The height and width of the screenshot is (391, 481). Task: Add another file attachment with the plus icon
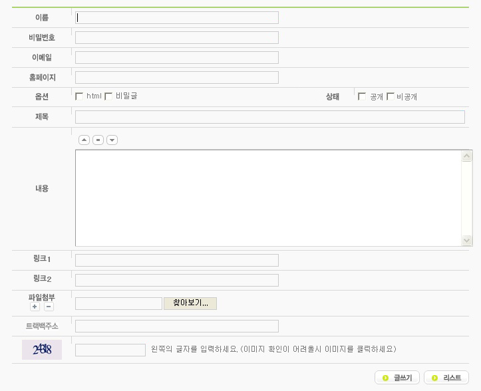point(35,307)
